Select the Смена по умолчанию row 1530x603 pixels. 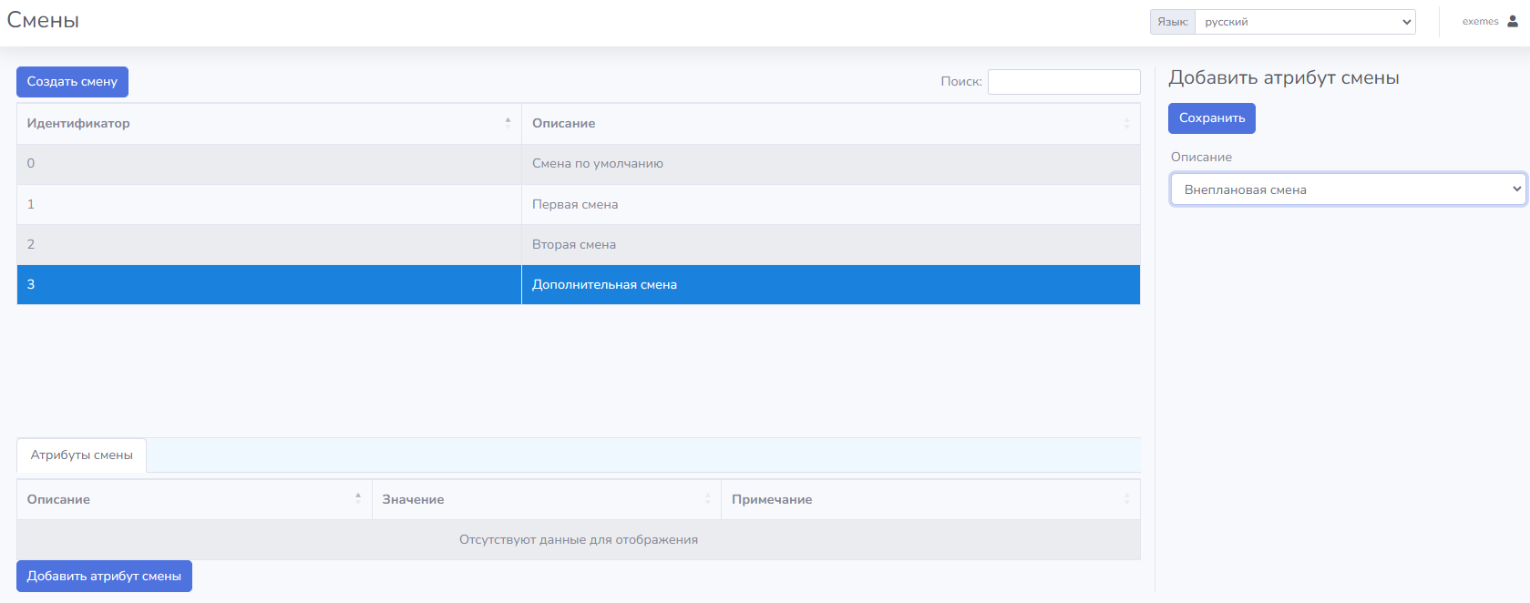pyautogui.click(x=597, y=164)
